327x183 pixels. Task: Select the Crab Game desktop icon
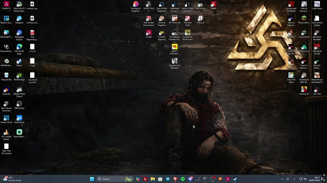317,6
